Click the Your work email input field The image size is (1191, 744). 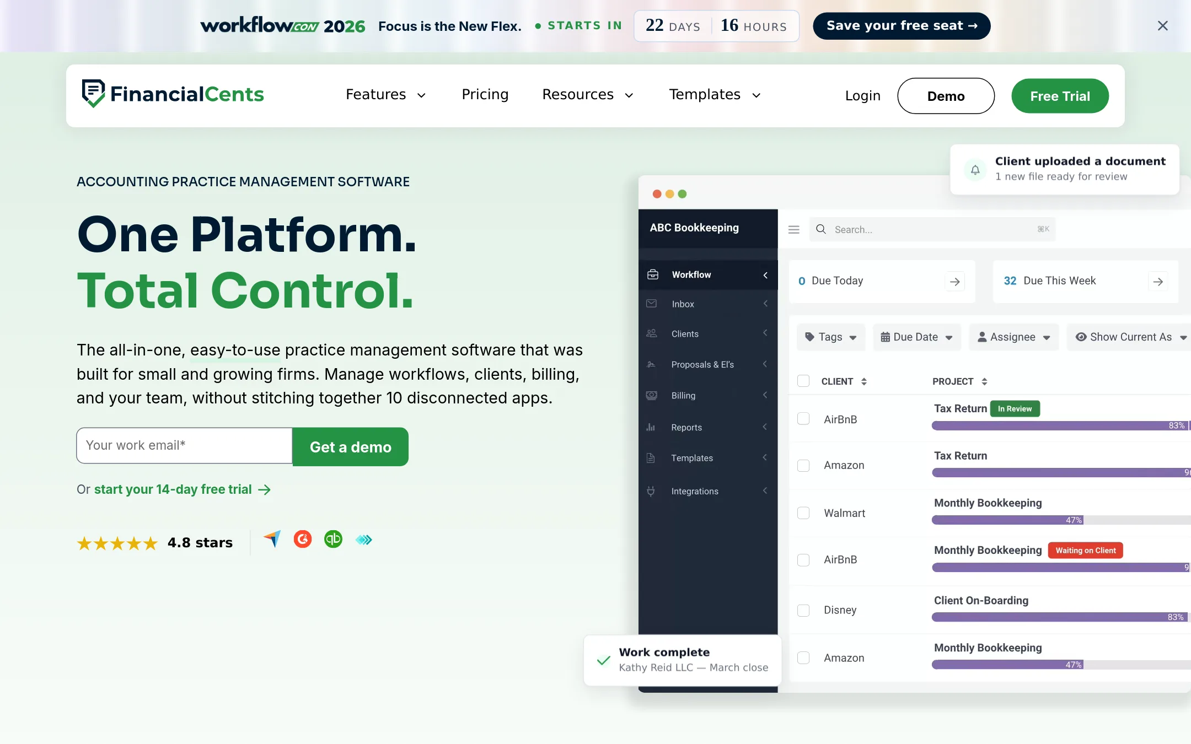(x=184, y=445)
